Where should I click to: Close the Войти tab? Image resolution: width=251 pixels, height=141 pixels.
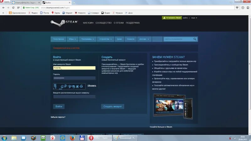click(69, 3)
